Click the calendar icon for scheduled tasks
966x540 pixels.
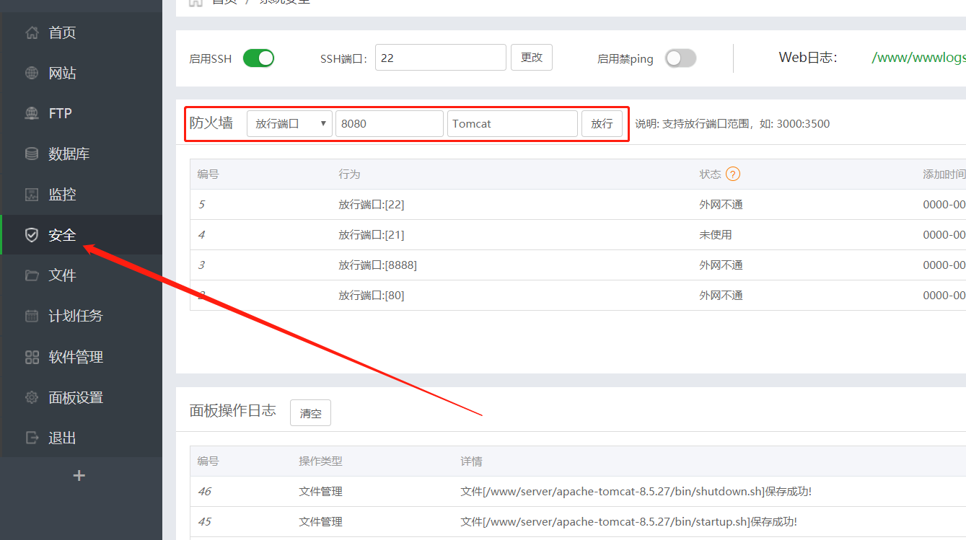pyautogui.click(x=32, y=316)
